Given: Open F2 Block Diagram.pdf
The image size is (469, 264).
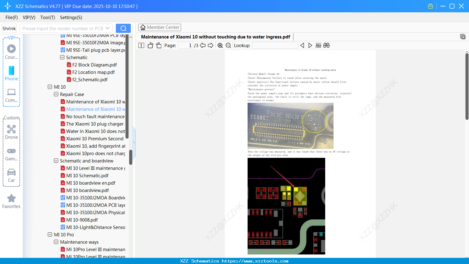Looking at the screenshot, I should [x=95, y=65].
